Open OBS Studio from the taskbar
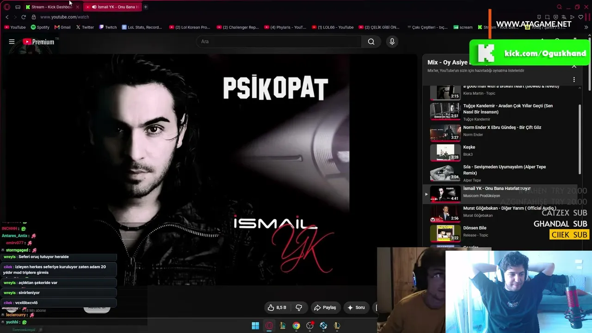This screenshot has width=592, height=333. point(310,326)
